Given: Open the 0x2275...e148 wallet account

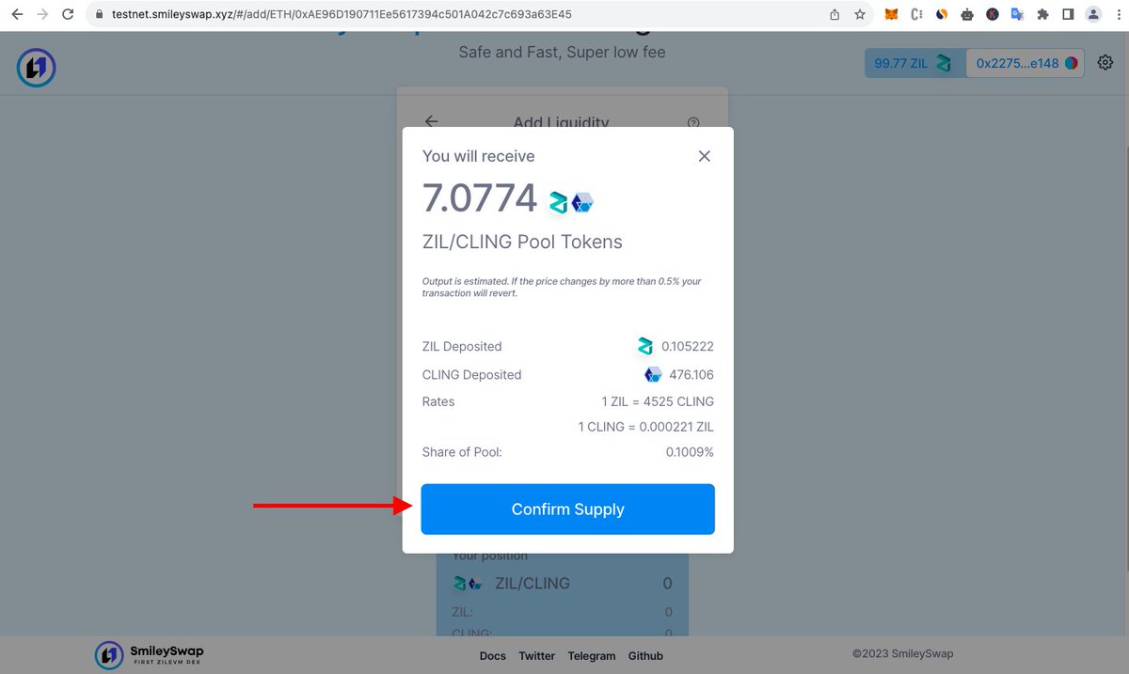Looking at the screenshot, I should click(x=1026, y=64).
